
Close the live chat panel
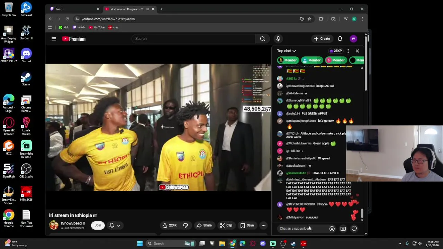tap(358, 51)
